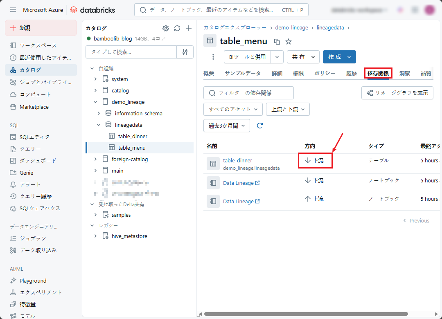Open クエリー in the sidebar
This screenshot has height=319, width=442.
[41, 149]
